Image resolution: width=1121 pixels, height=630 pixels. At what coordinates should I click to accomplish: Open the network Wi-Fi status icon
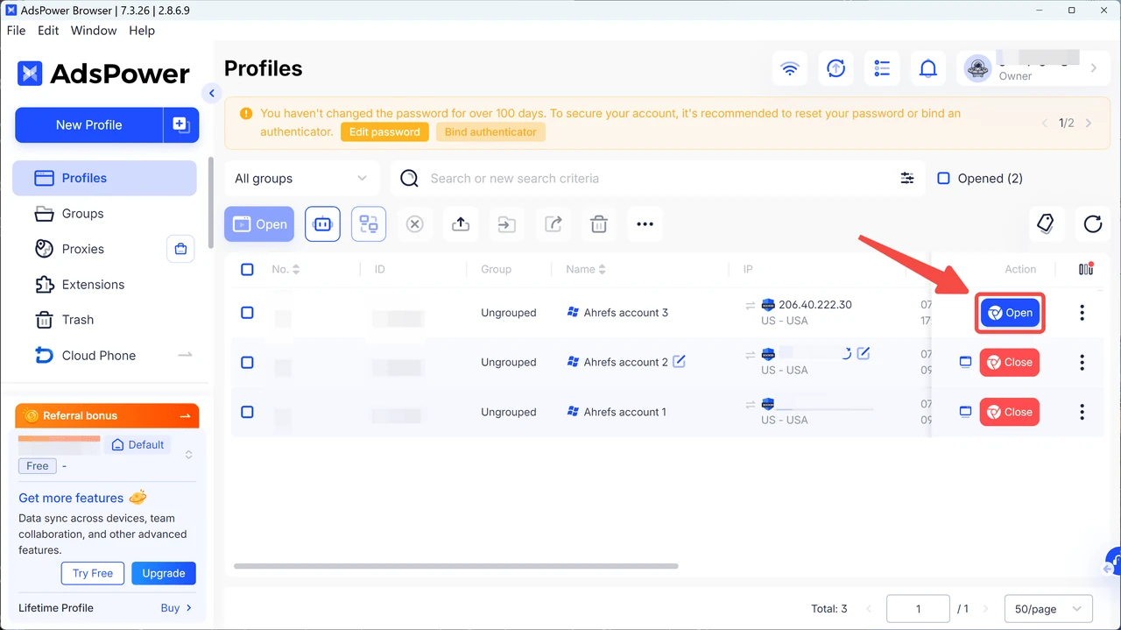pos(790,68)
